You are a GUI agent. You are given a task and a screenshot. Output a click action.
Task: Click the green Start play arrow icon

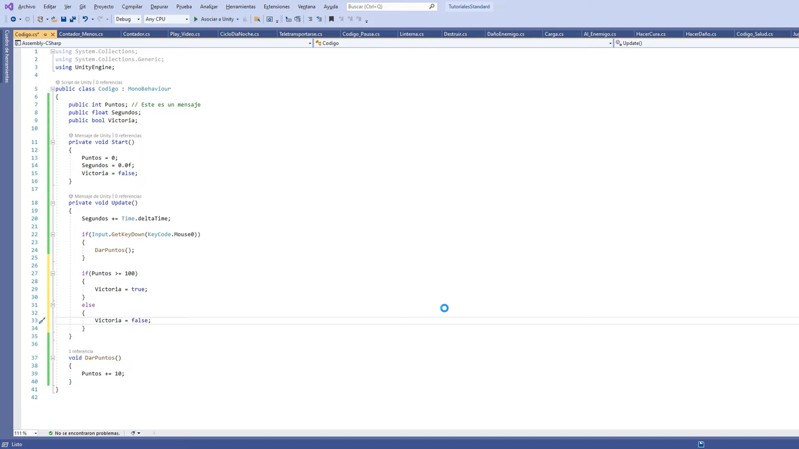[x=195, y=19]
